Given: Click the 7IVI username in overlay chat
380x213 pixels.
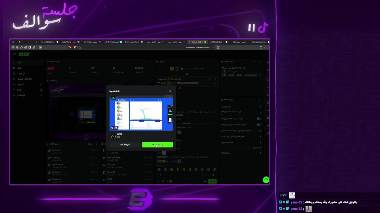Looking at the screenshot, I should (x=283, y=195).
